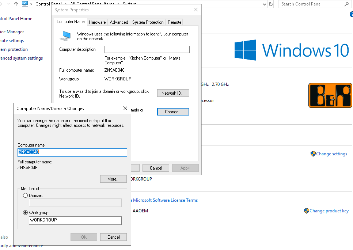Select the Domain radio button
The height and width of the screenshot is (250, 353).
(x=26, y=196)
